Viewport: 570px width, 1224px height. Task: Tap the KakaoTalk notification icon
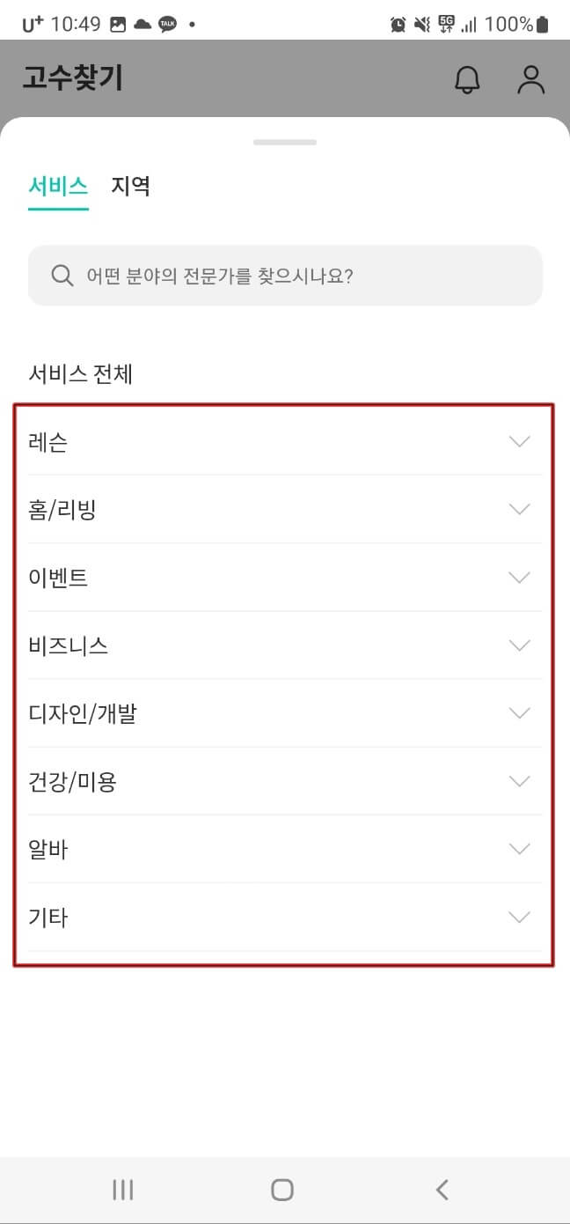pyautogui.click(x=169, y=23)
